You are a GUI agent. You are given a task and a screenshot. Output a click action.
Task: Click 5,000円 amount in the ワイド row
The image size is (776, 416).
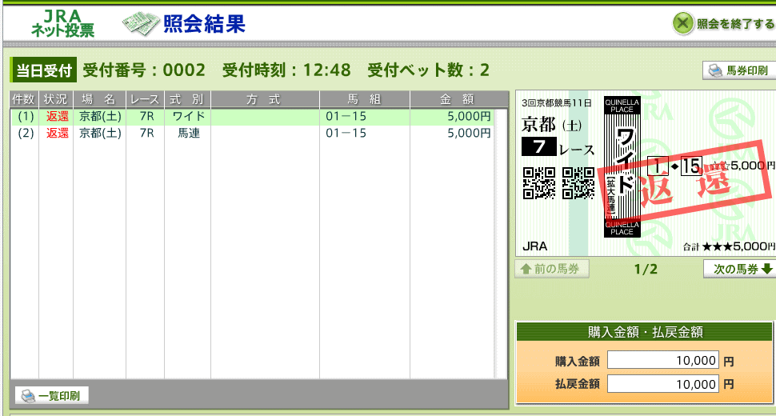point(469,117)
